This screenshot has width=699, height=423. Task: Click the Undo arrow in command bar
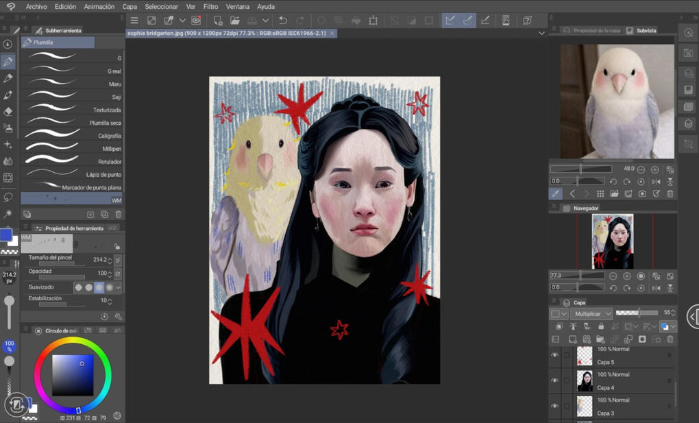coord(282,21)
